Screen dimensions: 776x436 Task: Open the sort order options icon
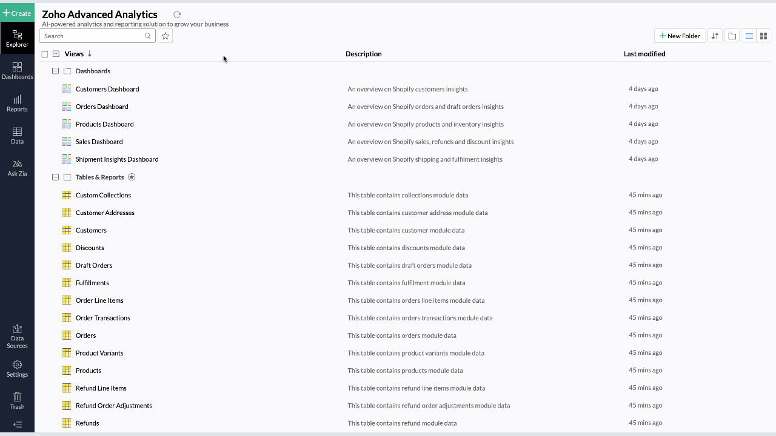tap(715, 36)
